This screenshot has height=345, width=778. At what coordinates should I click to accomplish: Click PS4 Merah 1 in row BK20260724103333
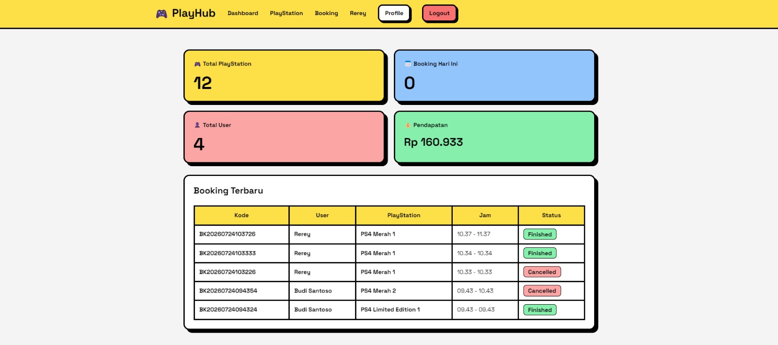tap(378, 253)
